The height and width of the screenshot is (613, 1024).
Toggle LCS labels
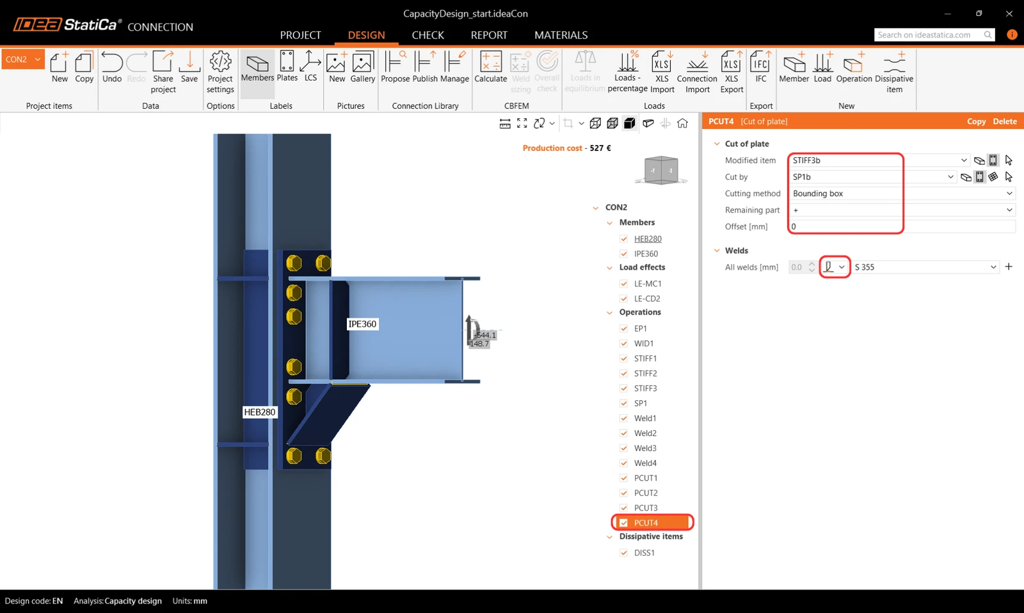(x=310, y=67)
